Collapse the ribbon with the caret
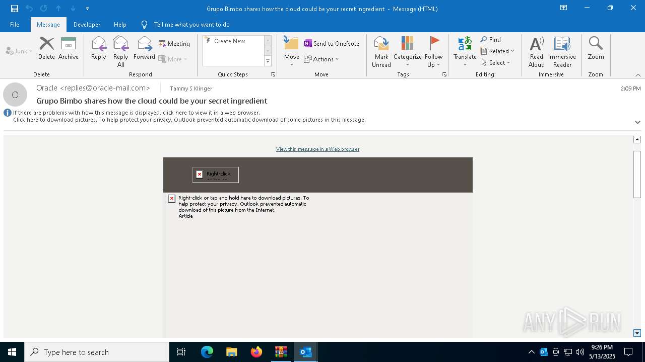Image resolution: width=645 pixels, height=362 pixels. 638,75
